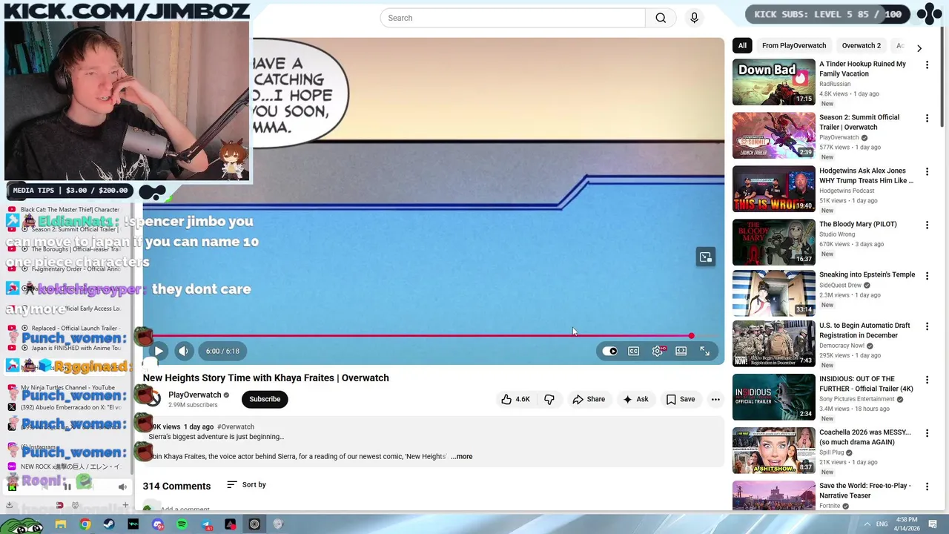The height and width of the screenshot is (534, 949).
Task: Select the All filter chip
Action: coord(742,45)
